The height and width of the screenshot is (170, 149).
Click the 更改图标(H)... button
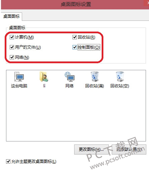(91, 150)
